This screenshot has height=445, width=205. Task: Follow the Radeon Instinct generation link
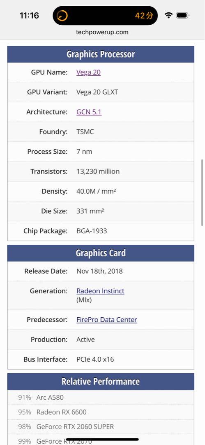[x=100, y=291]
